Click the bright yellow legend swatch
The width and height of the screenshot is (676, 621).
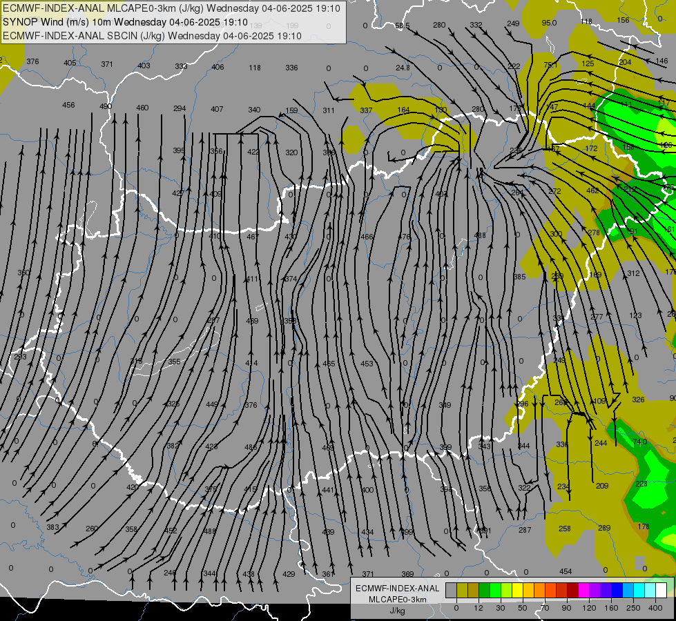coord(518,590)
